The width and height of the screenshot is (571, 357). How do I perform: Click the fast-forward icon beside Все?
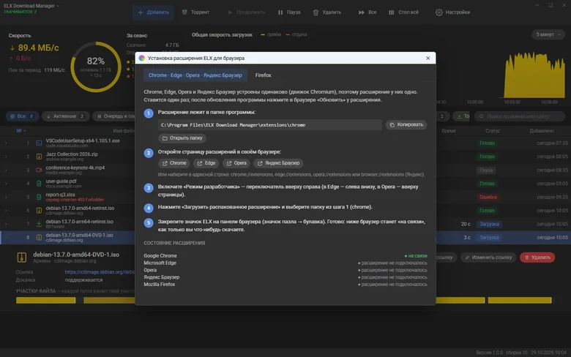click(361, 12)
